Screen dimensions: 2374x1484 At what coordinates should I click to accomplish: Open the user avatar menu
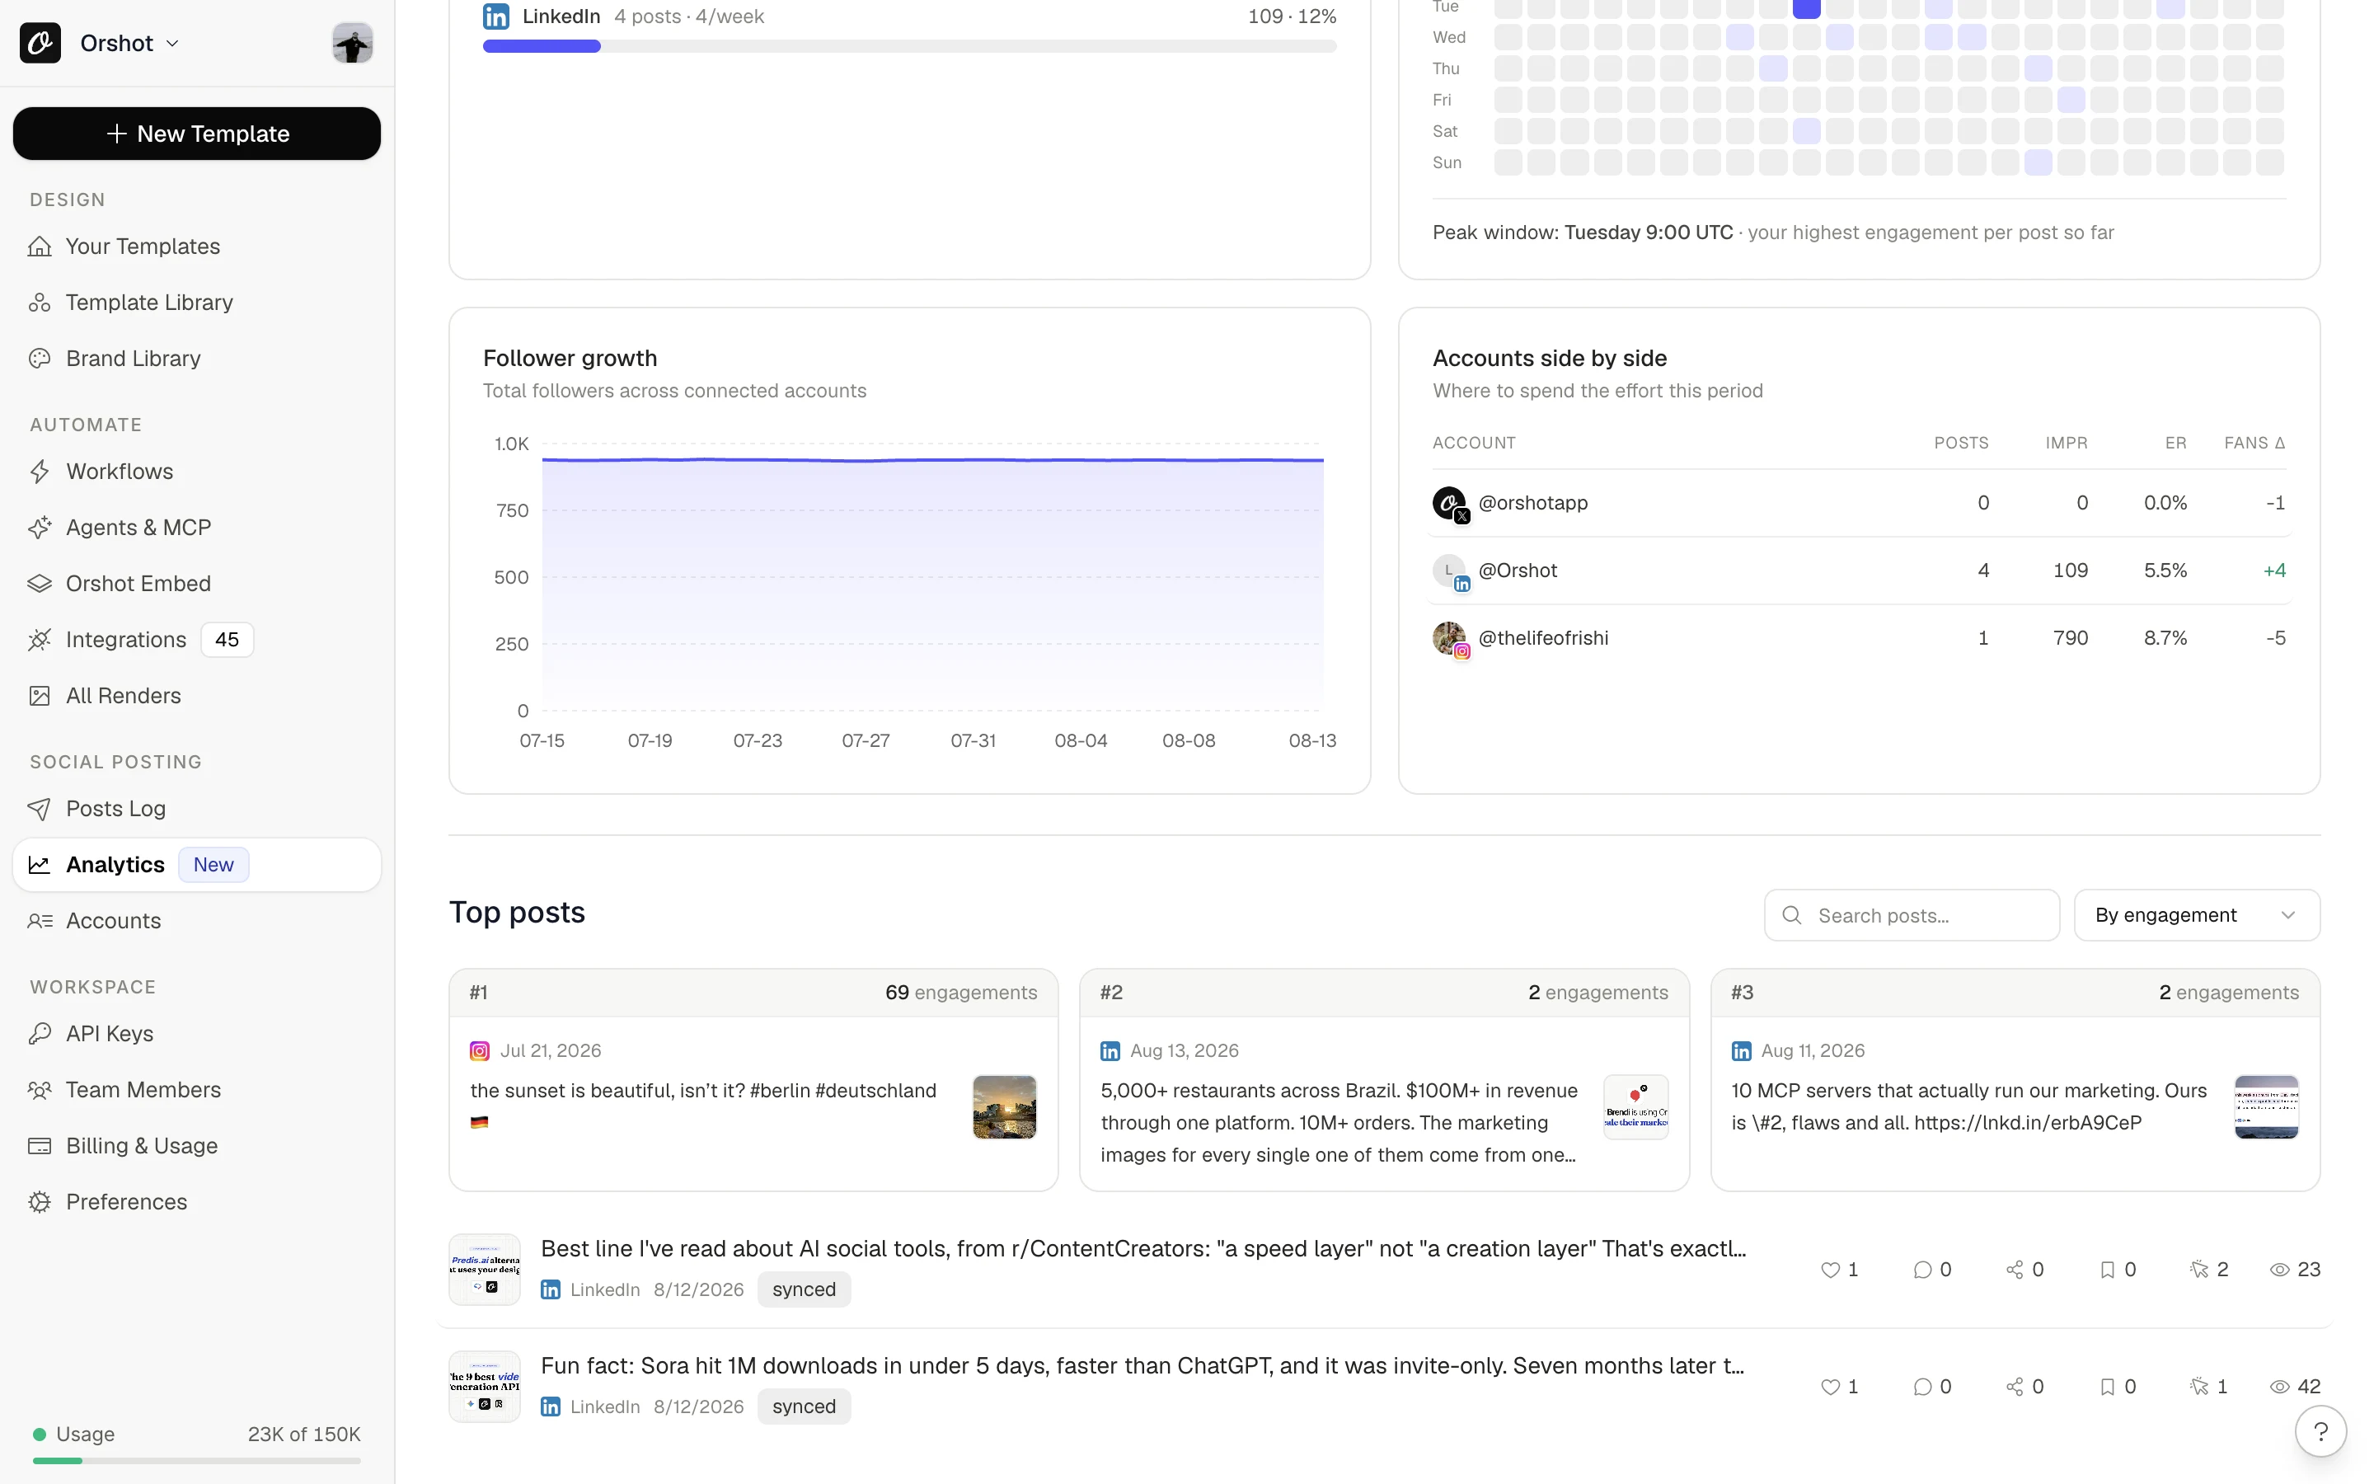pos(352,43)
